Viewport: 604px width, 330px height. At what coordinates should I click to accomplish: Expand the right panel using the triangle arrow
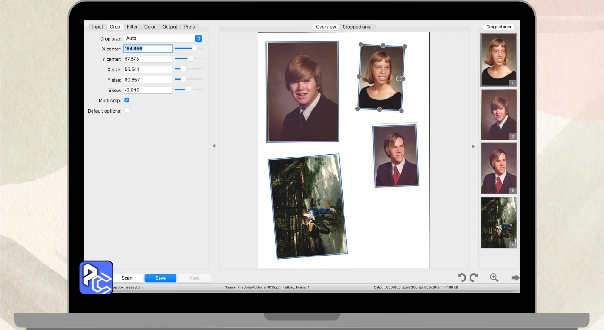[x=473, y=146]
